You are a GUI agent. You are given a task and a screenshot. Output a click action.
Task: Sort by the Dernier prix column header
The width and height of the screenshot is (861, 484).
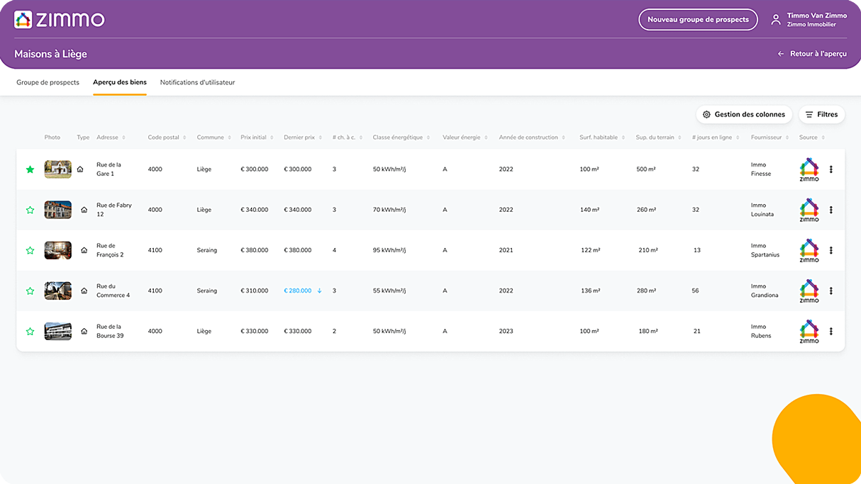(302, 137)
